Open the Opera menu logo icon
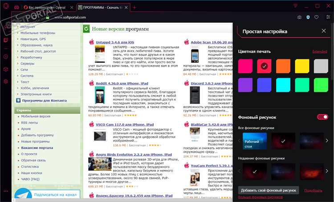The width and height of the screenshot is (334, 202). 6,7
